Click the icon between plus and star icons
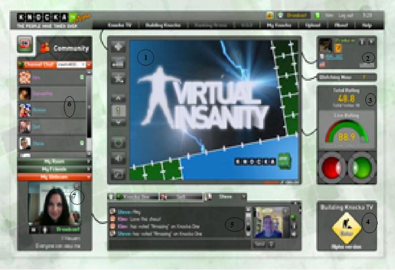395x270 pixels. [x=118, y=63]
